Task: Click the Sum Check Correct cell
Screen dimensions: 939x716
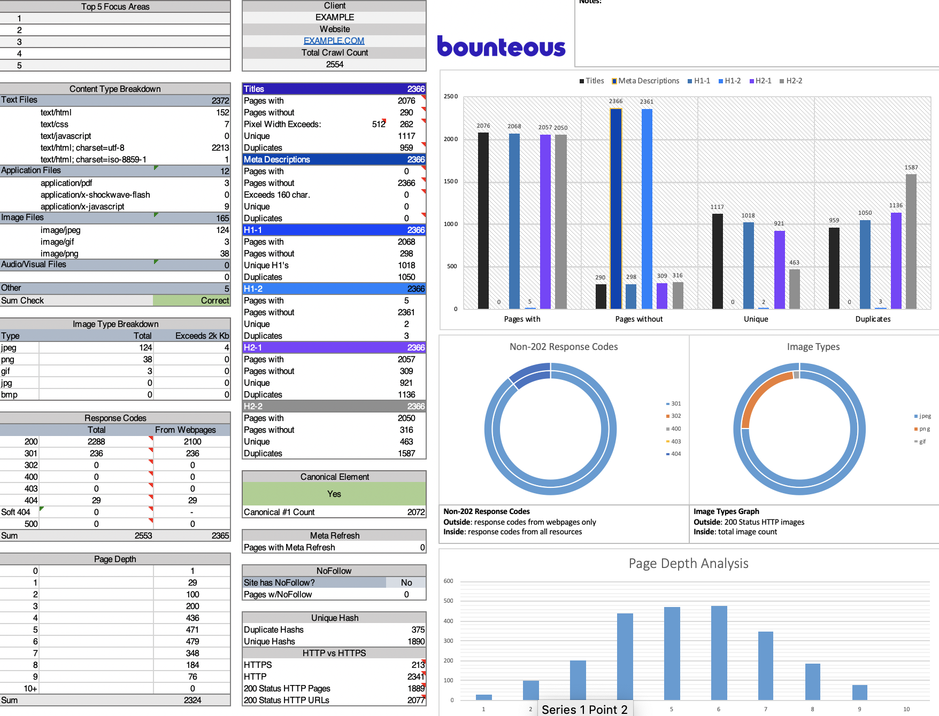Action: point(191,300)
